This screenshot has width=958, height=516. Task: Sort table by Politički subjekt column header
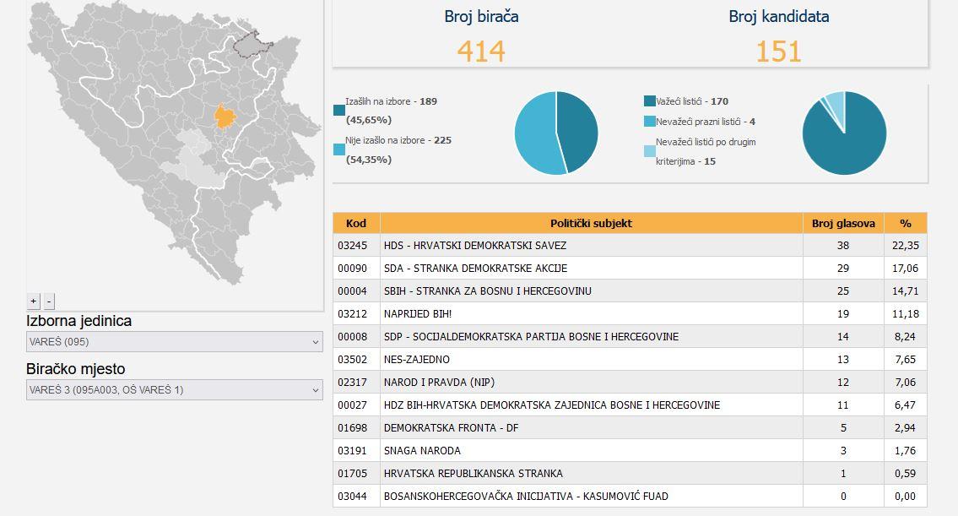pos(591,223)
